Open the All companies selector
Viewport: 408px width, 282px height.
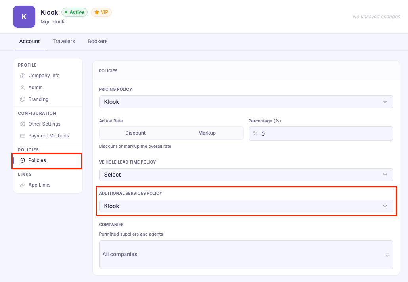click(x=246, y=255)
